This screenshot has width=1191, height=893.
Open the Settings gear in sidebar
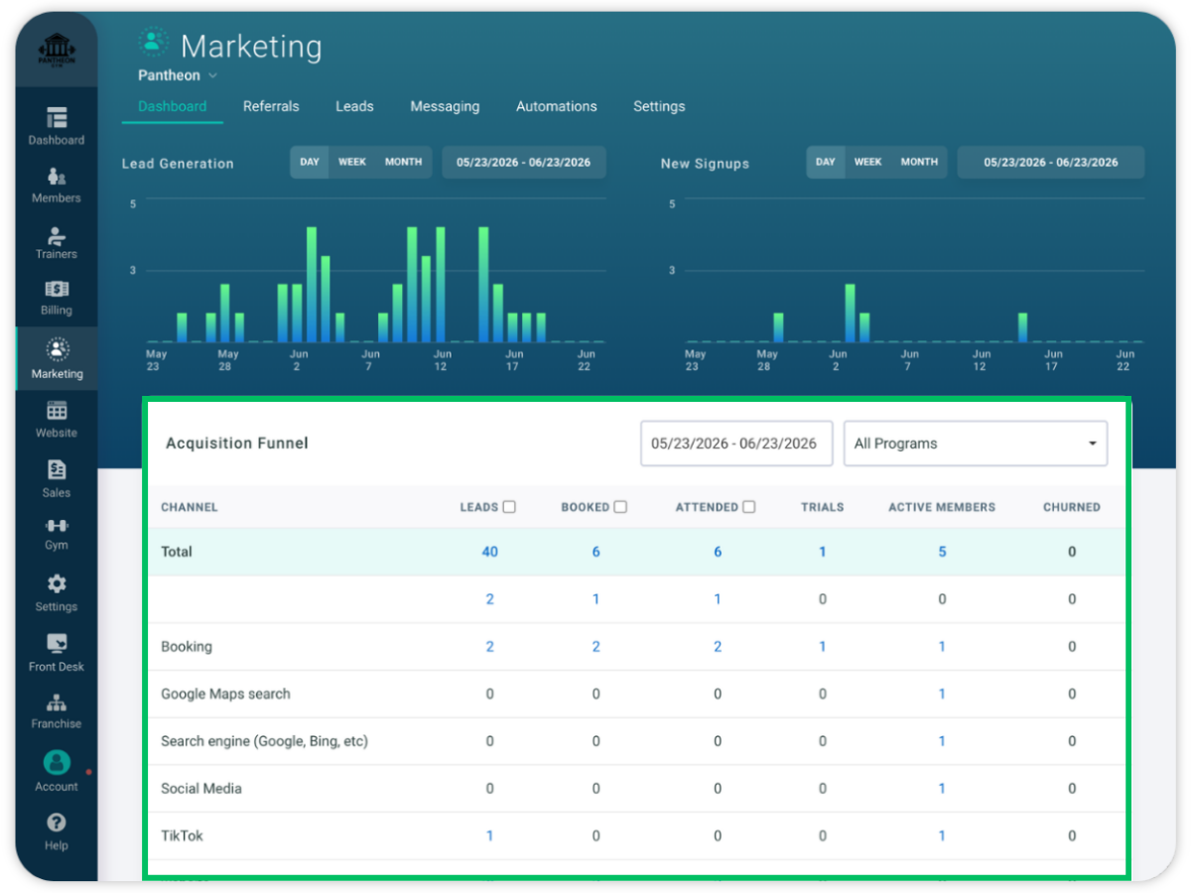[57, 583]
